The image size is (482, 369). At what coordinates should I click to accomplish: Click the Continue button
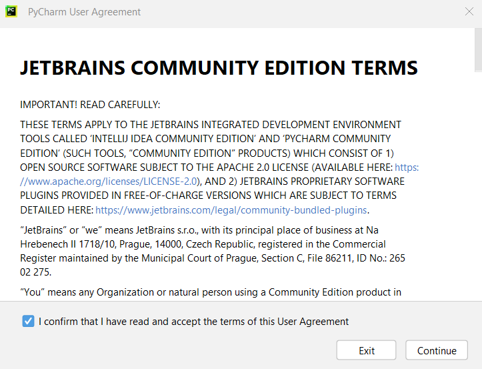click(x=437, y=350)
